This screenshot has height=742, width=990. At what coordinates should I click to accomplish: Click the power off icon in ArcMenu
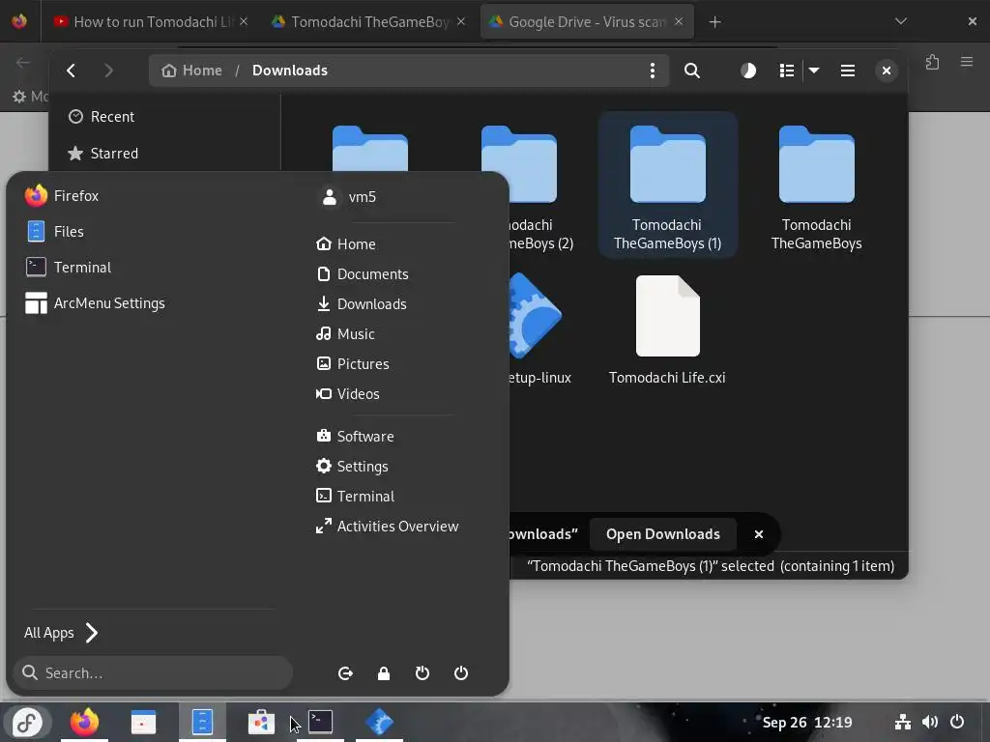(x=461, y=673)
